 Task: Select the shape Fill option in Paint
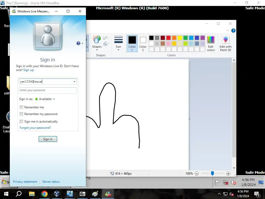coord(106,44)
